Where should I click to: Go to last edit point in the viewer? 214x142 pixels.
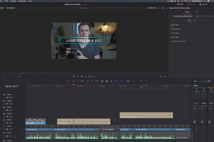point(165,76)
